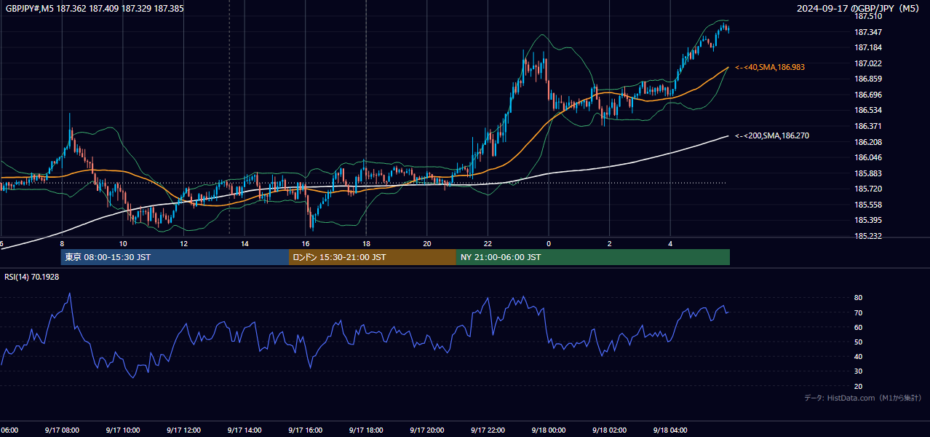Click price axis value 186.859
The width and height of the screenshot is (930, 437).
point(868,79)
